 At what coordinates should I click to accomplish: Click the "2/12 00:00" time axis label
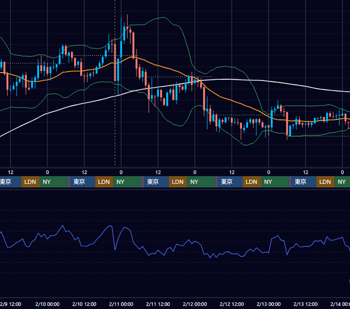[195, 304]
